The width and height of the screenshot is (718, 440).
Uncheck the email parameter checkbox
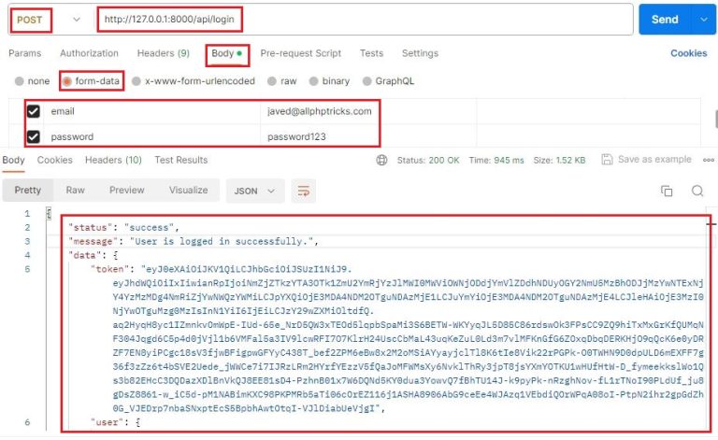click(x=33, y=111)
